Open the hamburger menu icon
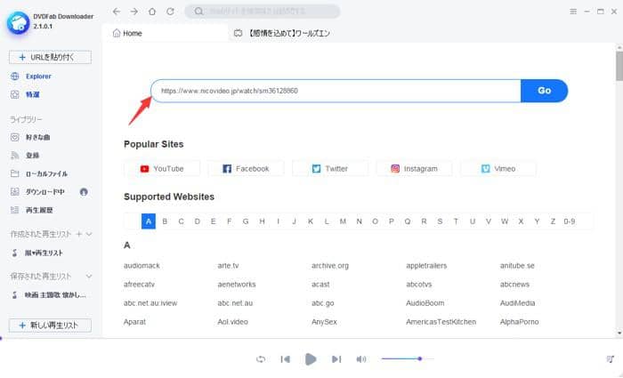This screenshot has height=378, width=623. [573, 12]
